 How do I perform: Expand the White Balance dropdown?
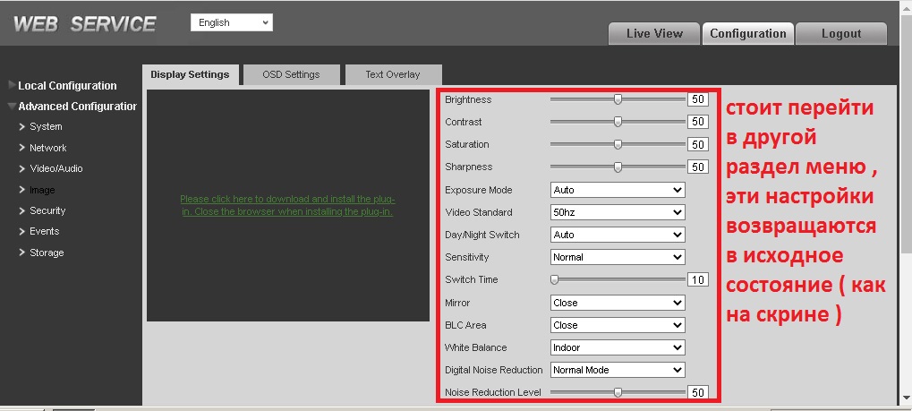tap(617, 347)
